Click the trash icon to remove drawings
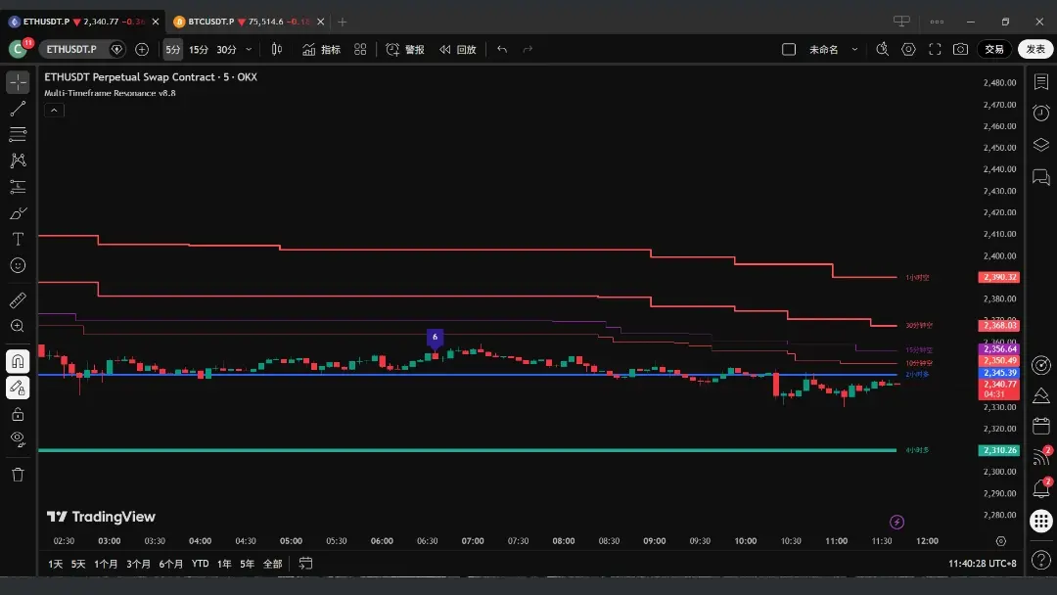Screen dimensions: 1057x595 18,475
